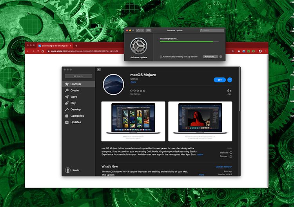The width and height of the screenshot is (294, 207).
Task: Go forward in Software Update window
Action: tap(142, 30)
